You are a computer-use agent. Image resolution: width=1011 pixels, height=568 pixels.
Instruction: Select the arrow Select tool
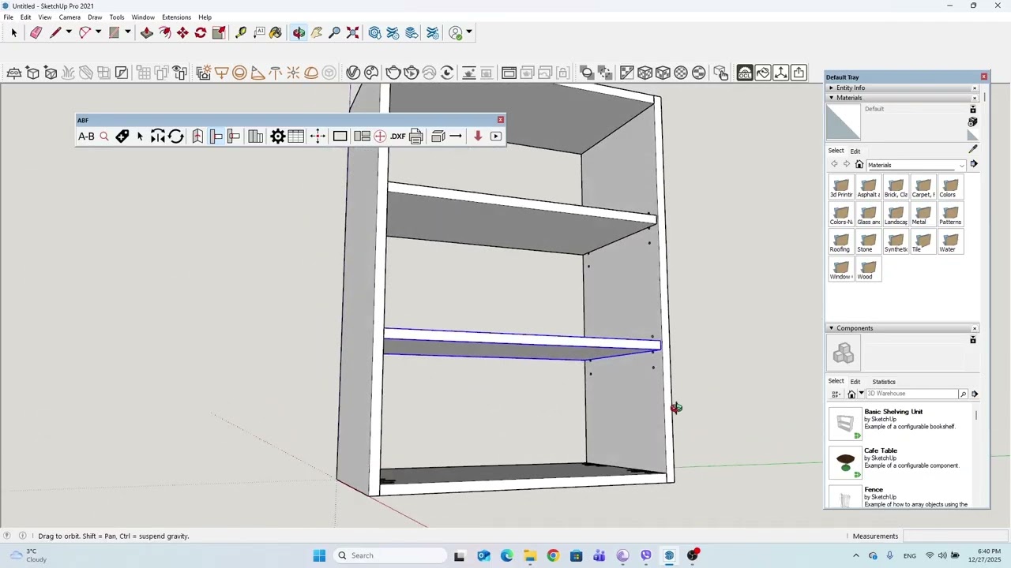pyautogui.click(x=13, y=32)
